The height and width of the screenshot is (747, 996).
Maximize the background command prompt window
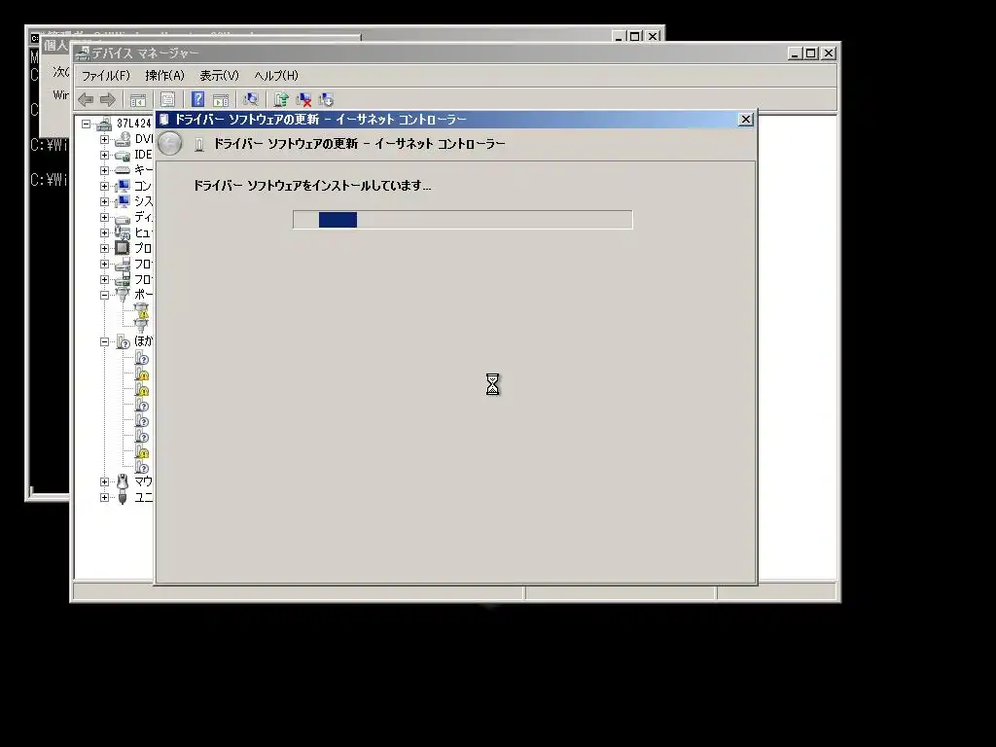(x=634, y=36)
